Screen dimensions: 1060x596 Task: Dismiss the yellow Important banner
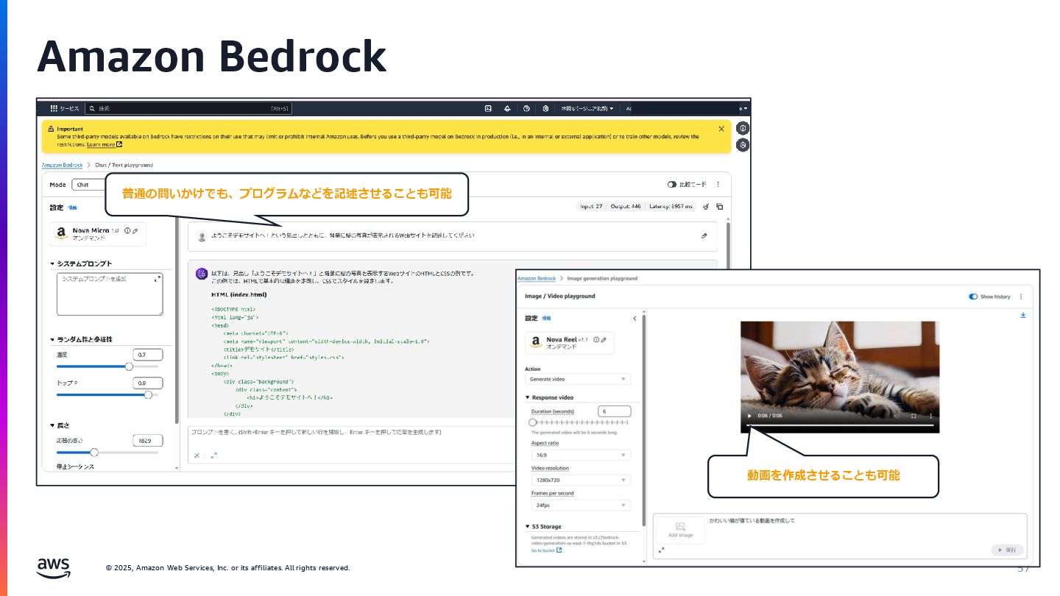pos(721,129)
